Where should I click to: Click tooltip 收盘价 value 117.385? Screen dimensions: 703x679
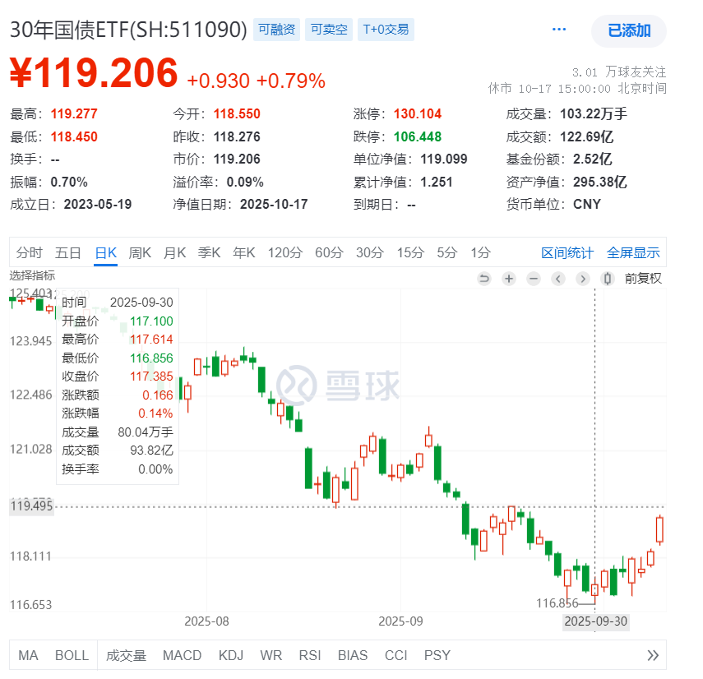151,376
